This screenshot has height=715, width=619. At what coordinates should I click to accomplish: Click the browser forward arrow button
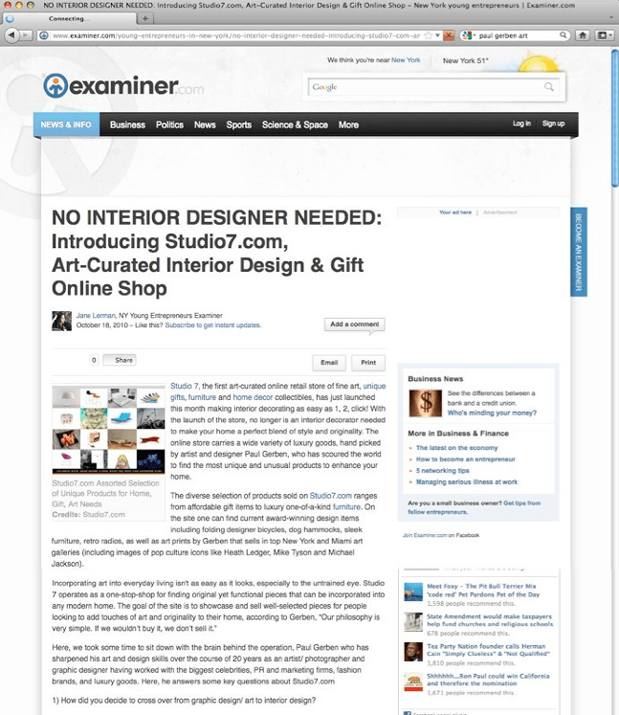(x=26, y=35)
